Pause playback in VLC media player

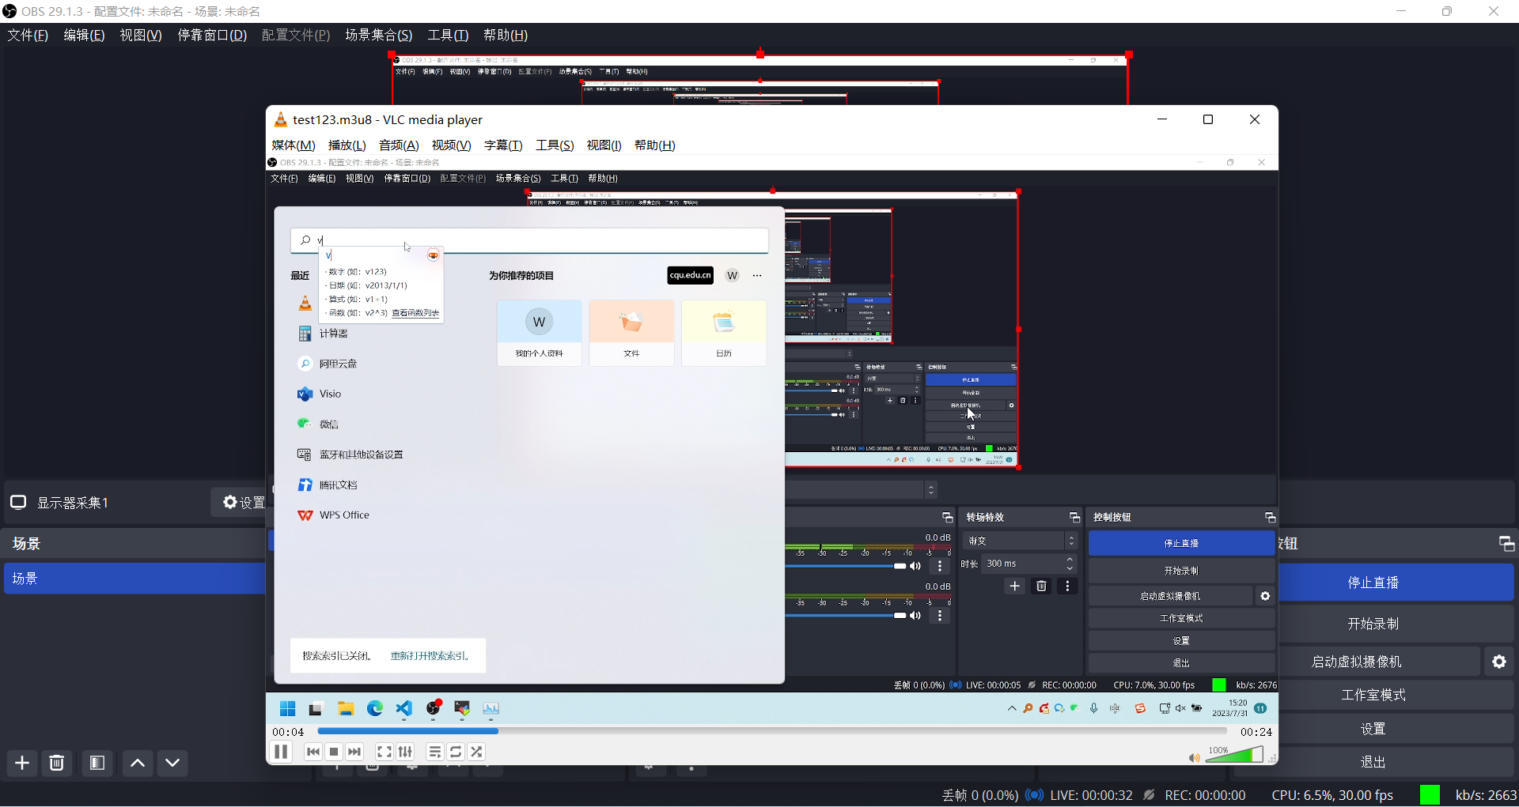[281, 752]
